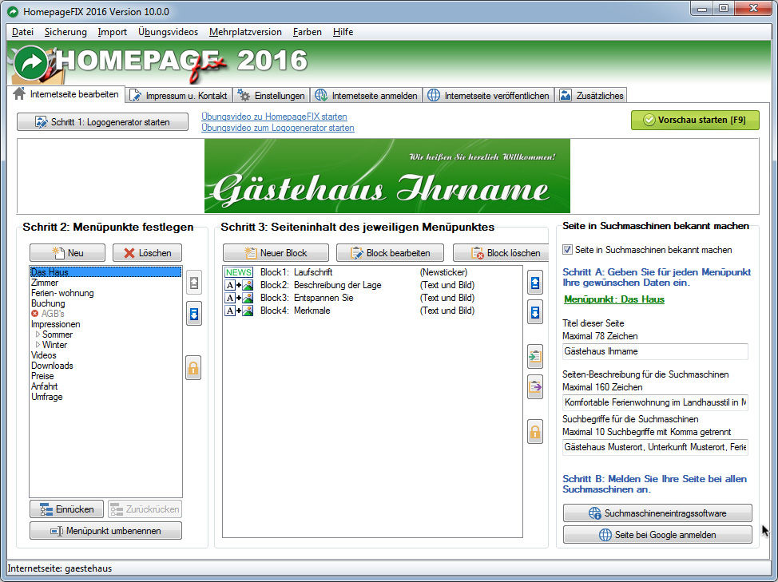Move selected block down in block list

535,313
